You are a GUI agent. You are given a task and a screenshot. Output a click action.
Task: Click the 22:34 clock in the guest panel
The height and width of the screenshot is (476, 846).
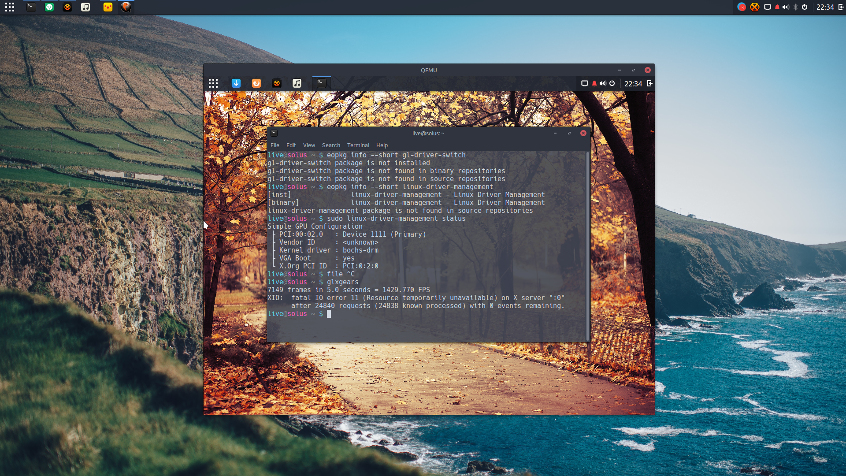coord(633,84)
